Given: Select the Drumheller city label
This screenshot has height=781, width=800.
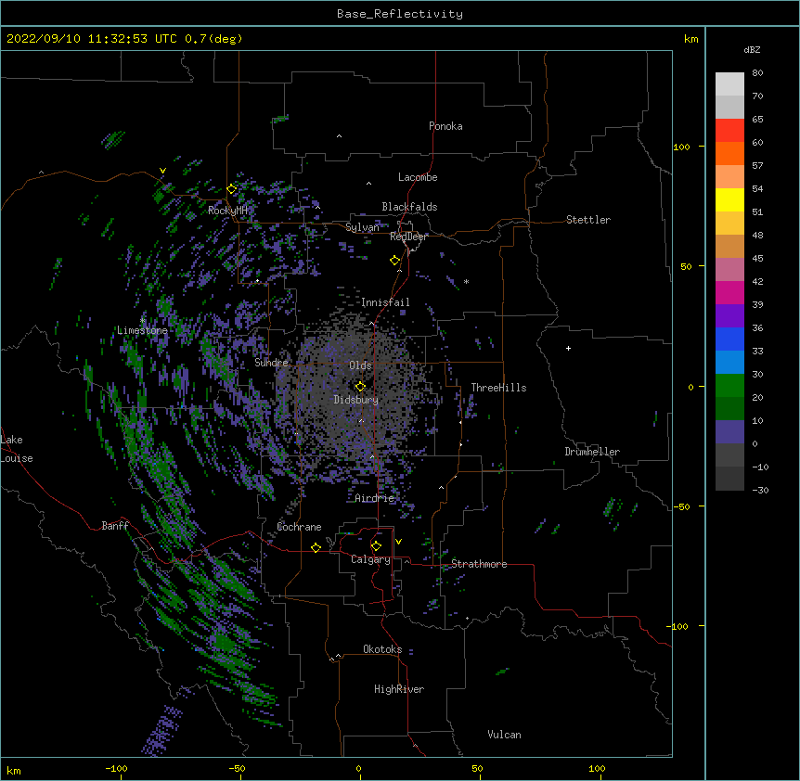Looking at the screenshot, I should coord(592,452).
